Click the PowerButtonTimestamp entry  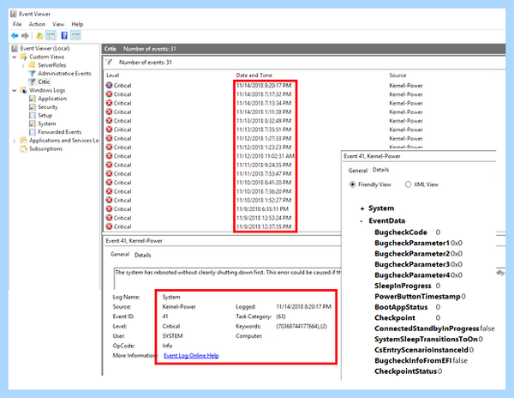420,297
